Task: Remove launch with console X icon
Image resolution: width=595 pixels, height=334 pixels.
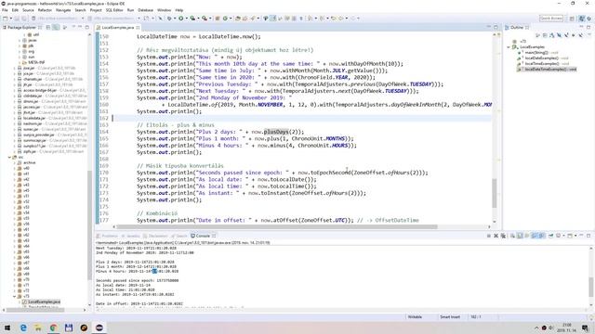Action: click(496, 236)
